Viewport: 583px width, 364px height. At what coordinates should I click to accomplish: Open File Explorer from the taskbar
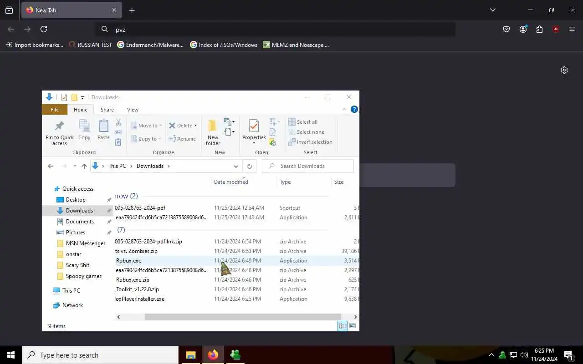[x=191, y=355]
